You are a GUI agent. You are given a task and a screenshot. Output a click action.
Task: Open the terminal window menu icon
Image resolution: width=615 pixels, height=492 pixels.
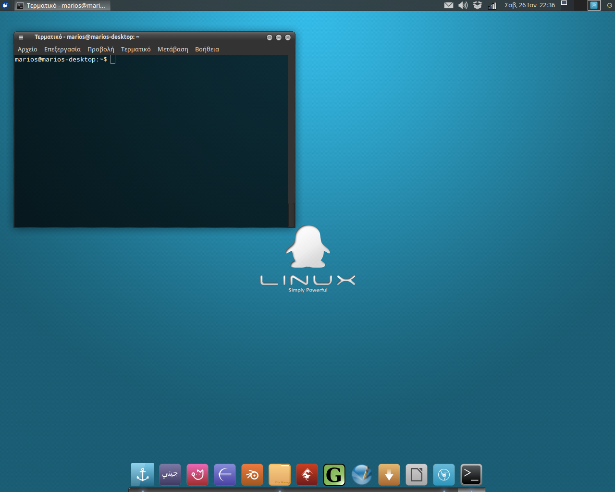coord(21,37)
